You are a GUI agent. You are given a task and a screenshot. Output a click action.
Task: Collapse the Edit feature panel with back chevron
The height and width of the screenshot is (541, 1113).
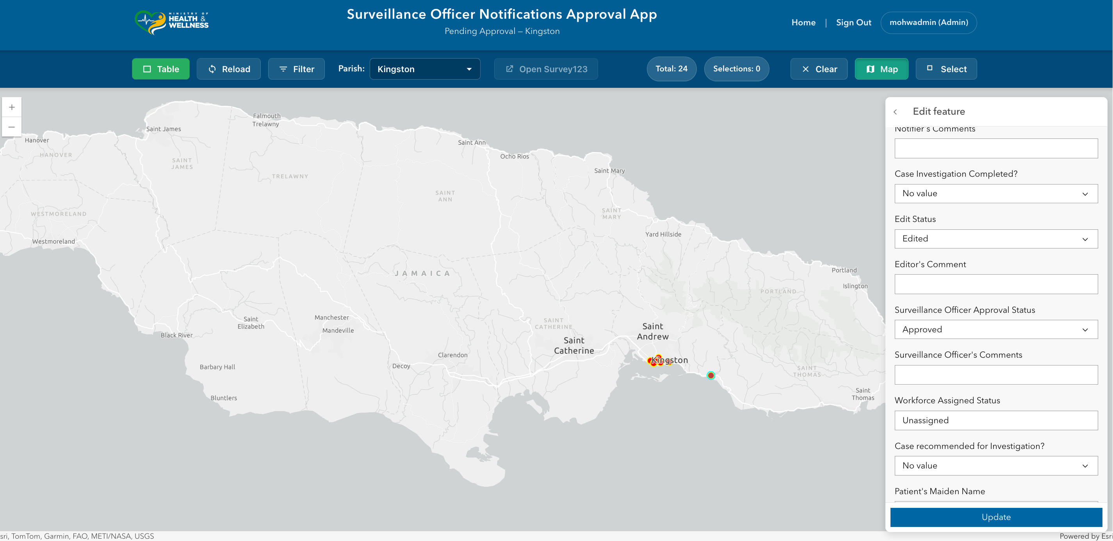coord(896,112)
